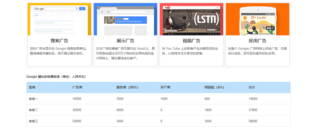The image size is (317, 136).
Task: Click the 14600 合计 cell
Action: tap(253, 99)
